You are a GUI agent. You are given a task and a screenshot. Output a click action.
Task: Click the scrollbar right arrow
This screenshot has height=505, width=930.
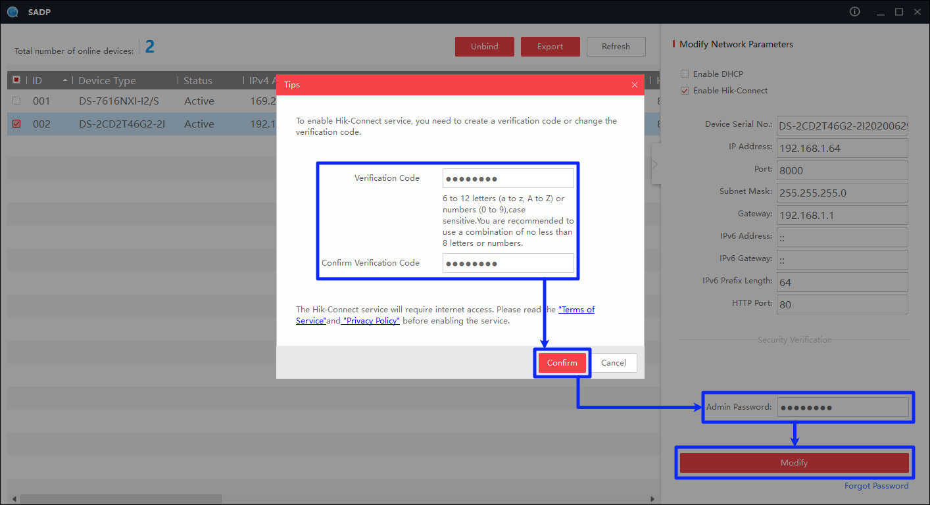click(x=652, y=500)
